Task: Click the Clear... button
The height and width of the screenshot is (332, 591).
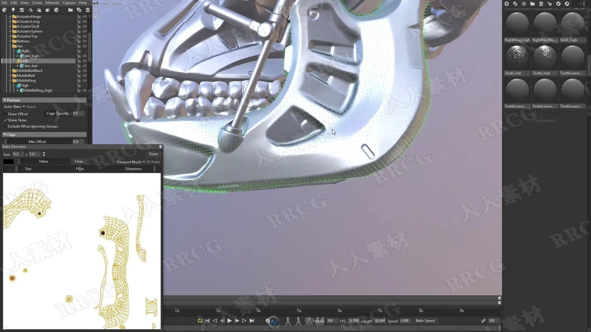Action: pyautogui.click(x=80, y=161)
